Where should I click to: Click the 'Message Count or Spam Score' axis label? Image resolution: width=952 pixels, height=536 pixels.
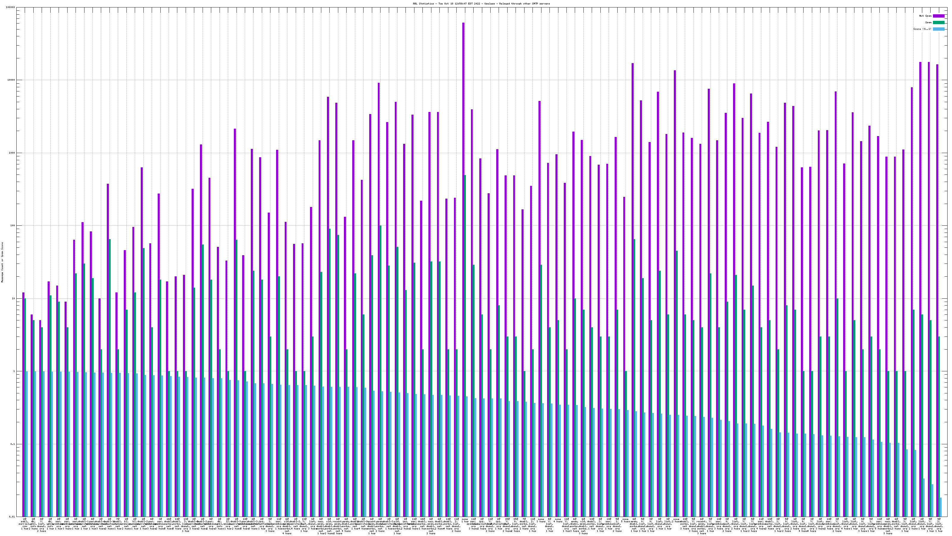coord(2,262)
